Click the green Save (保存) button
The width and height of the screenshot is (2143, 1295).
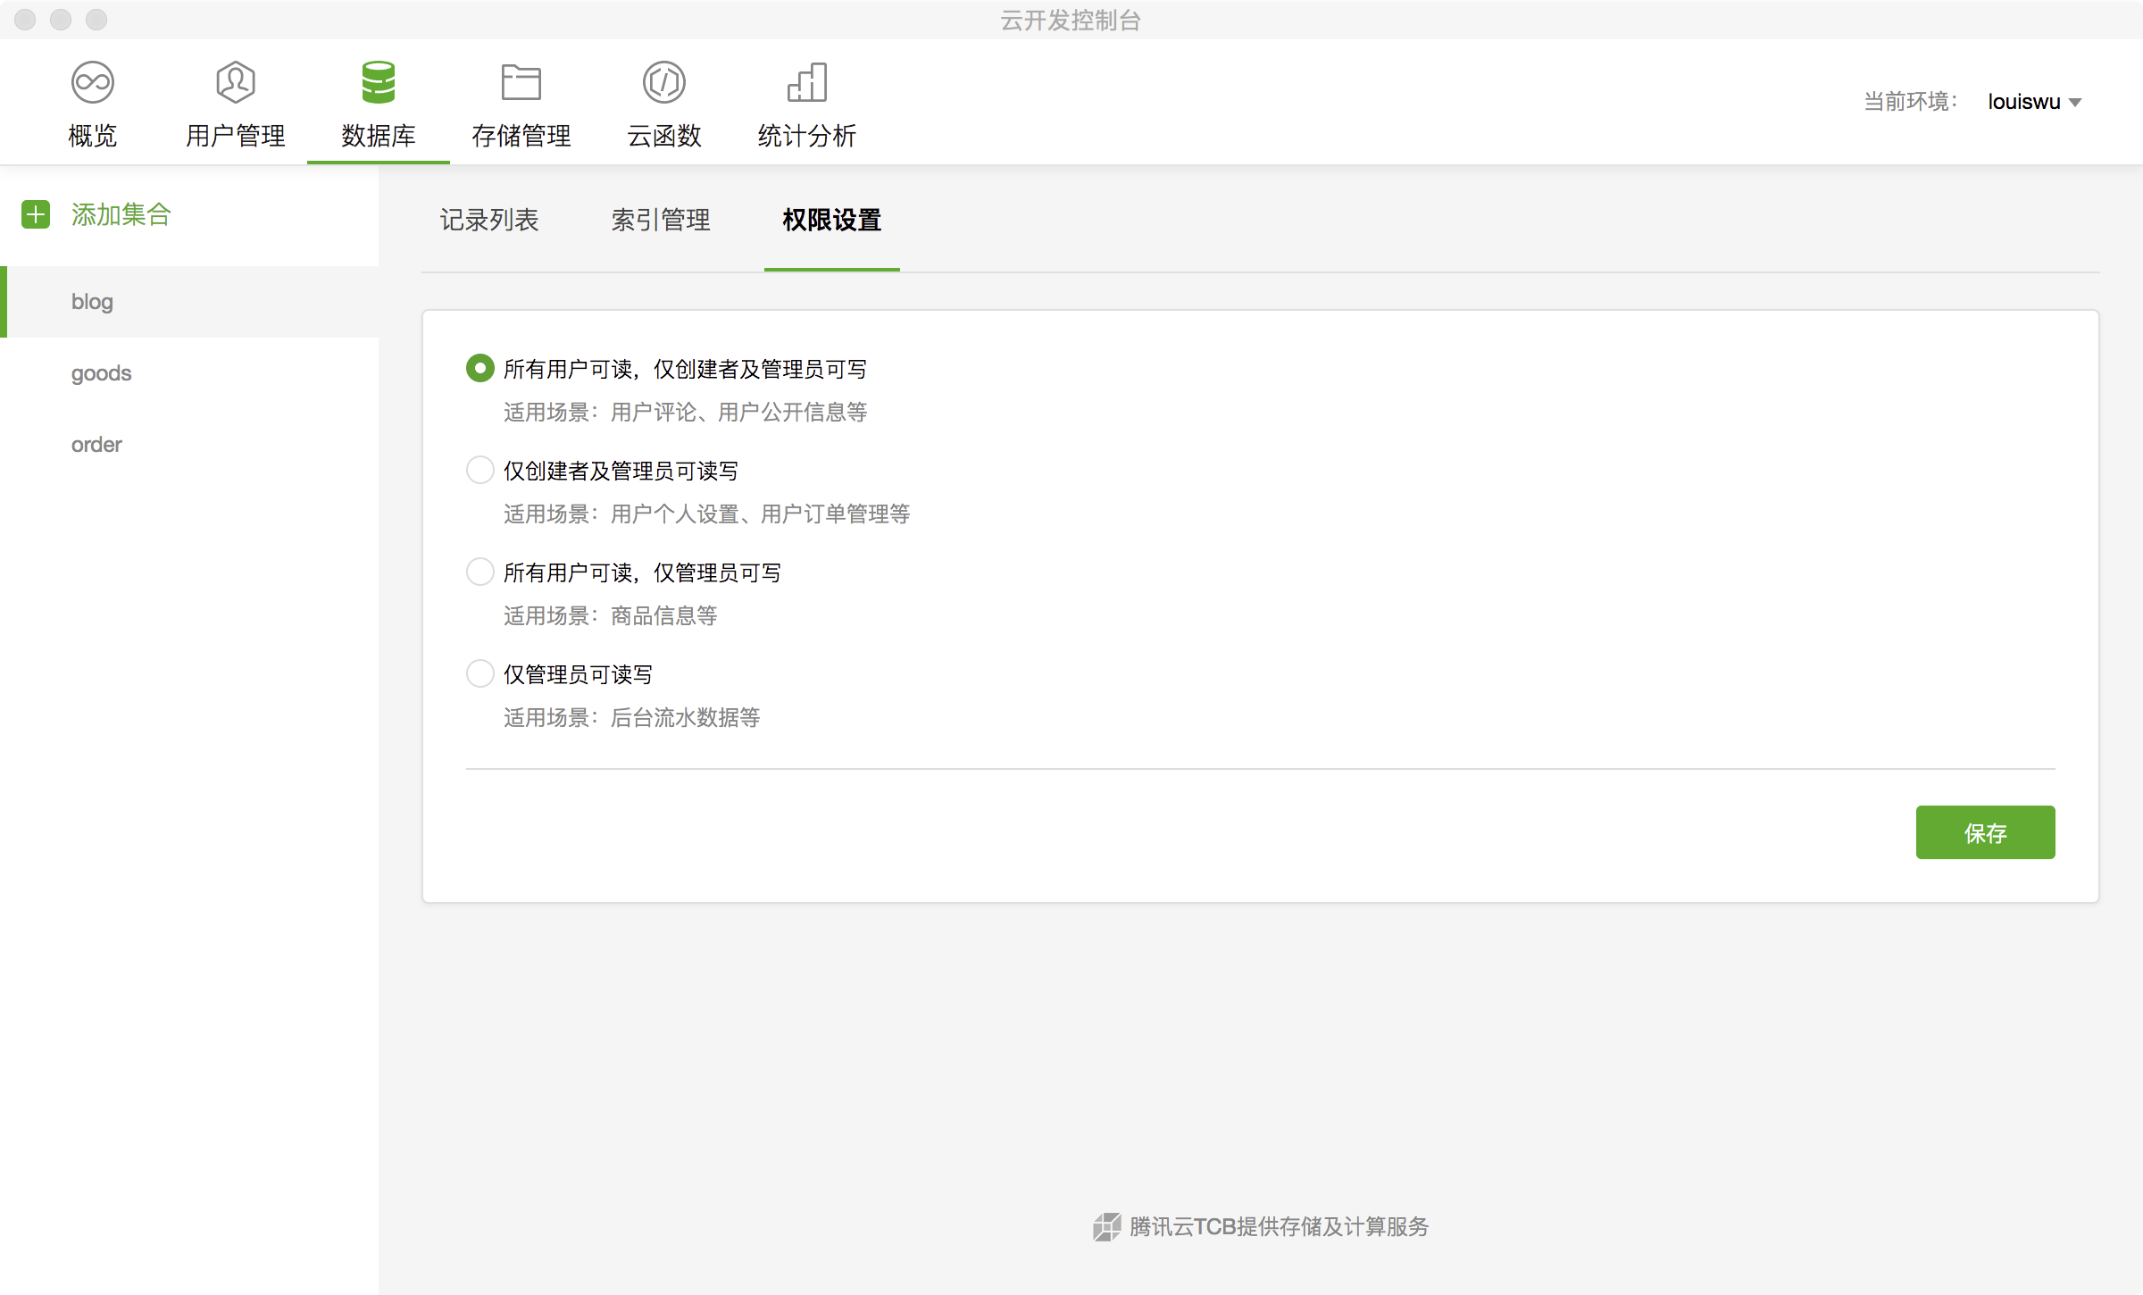tap(1985, 832)
